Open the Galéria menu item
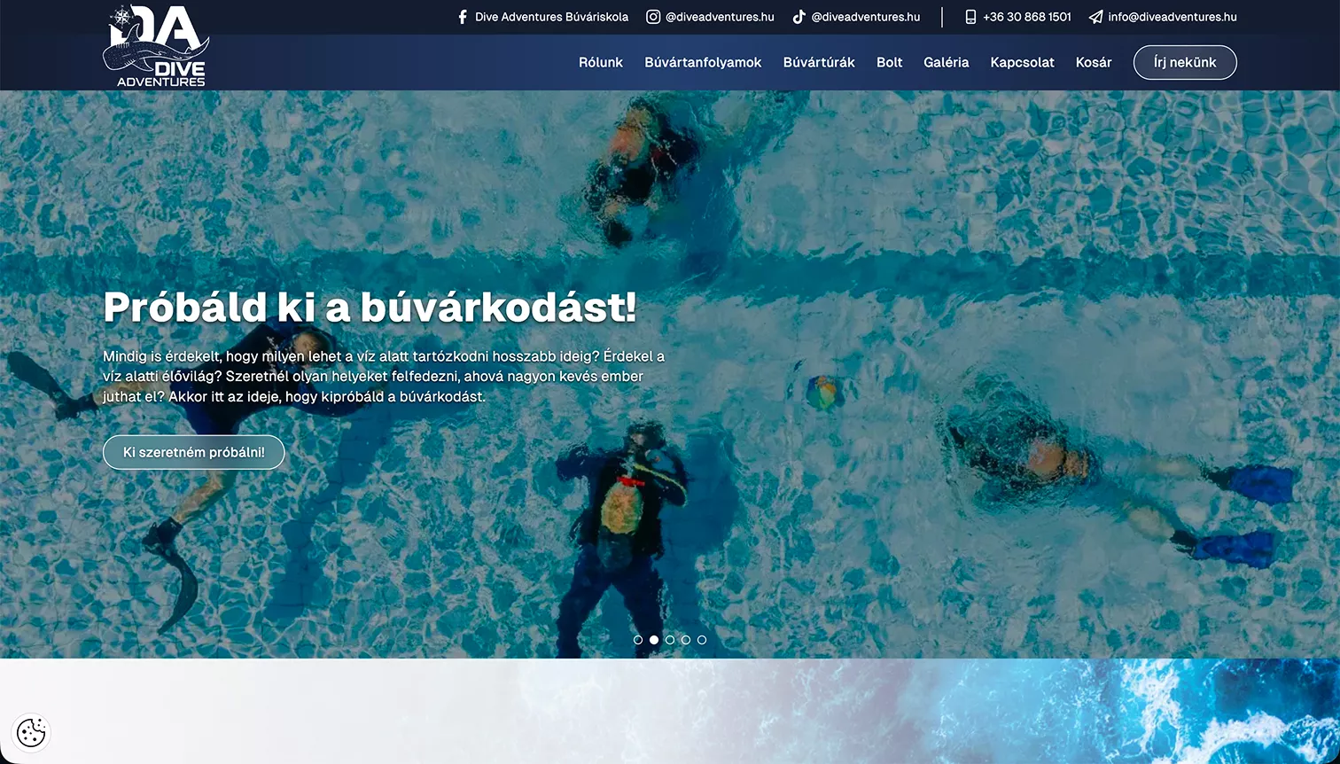Image resolution: width=1340 pixels, height=764 pixels. [946, 62]
